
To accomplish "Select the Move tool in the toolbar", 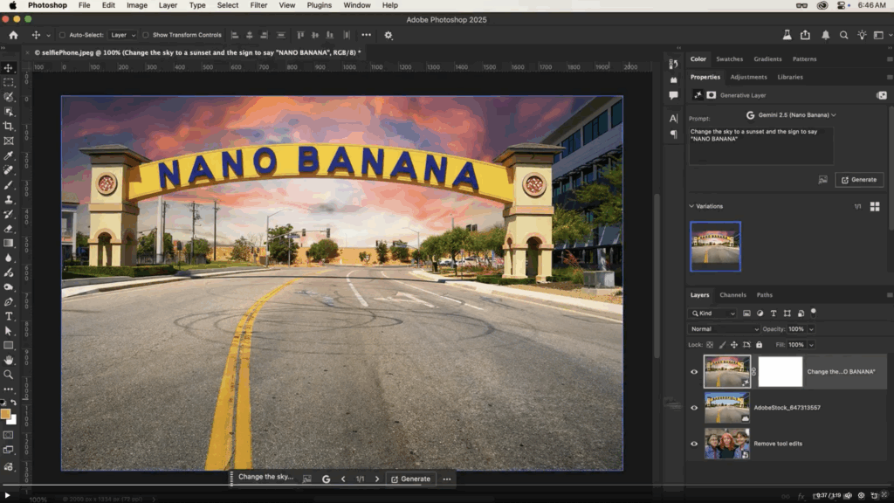I will (9, 68).
